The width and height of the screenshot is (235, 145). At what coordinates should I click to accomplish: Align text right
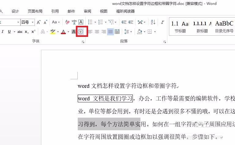pyautogui.click(x=104, y=32)
